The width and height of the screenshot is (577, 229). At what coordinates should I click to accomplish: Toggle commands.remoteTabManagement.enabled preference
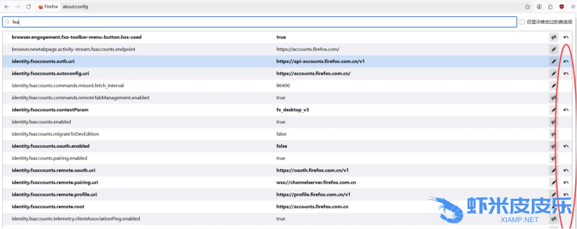point(554,98)
